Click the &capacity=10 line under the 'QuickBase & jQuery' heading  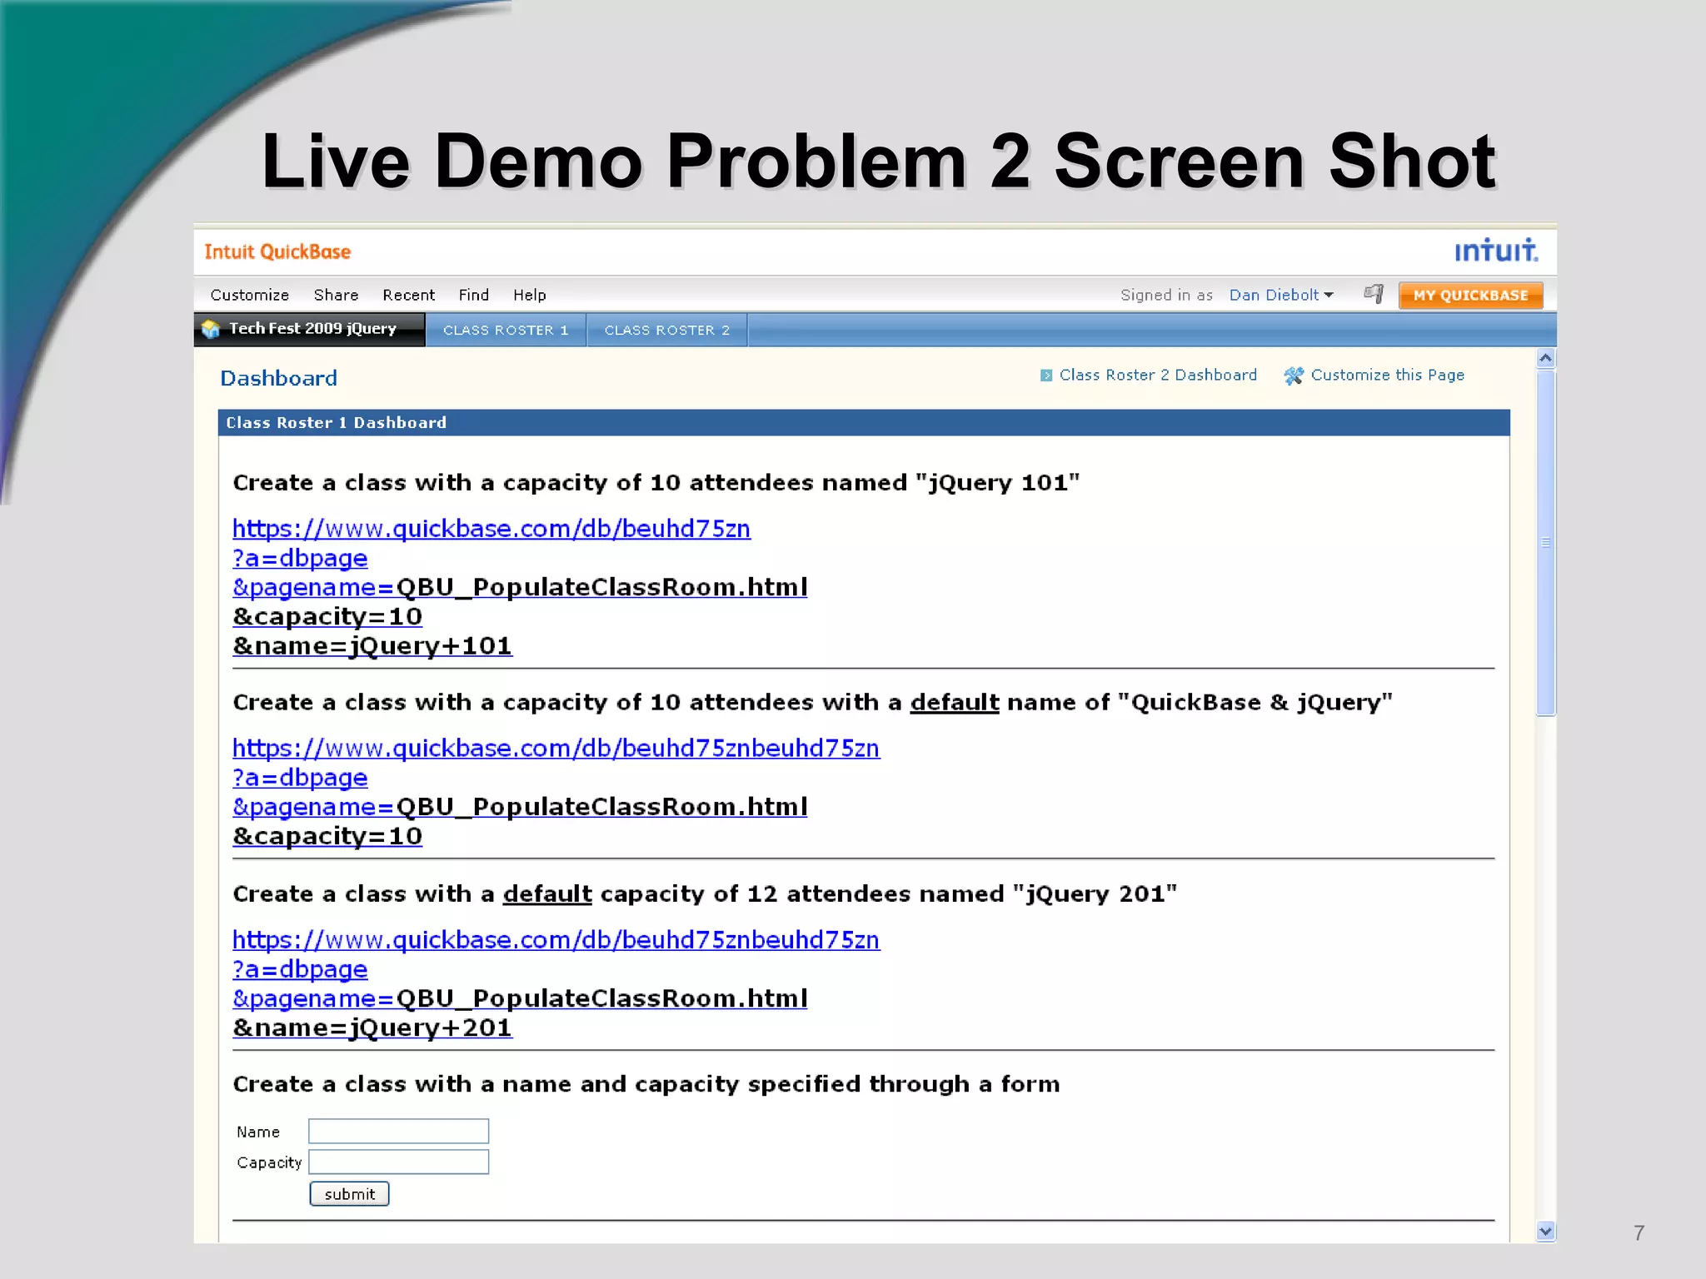pos(327,837)
